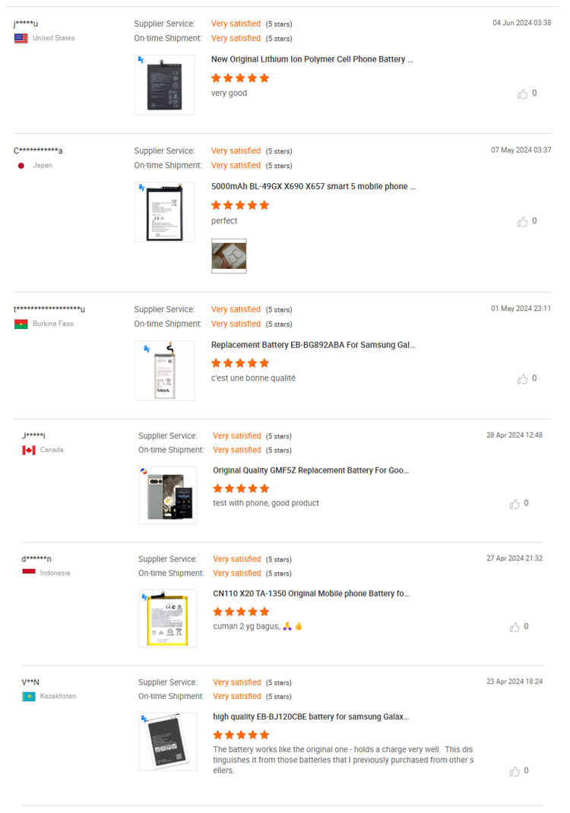The width and height of the screenshot is (570, 813).
Task: Open CN110 X20 TA-1350 battery link
Action: click(312, 593)
